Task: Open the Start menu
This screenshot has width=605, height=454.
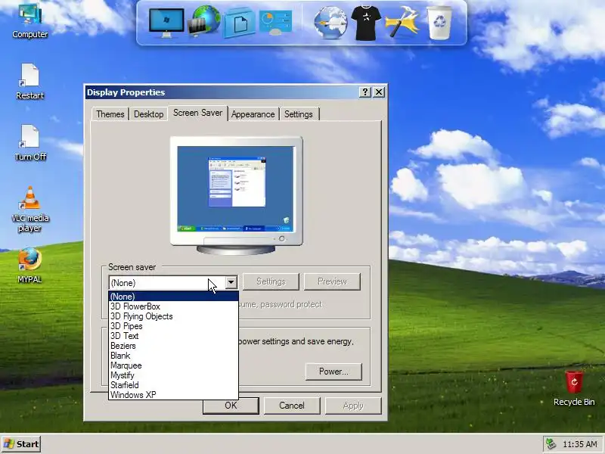Action: point(21,444)
